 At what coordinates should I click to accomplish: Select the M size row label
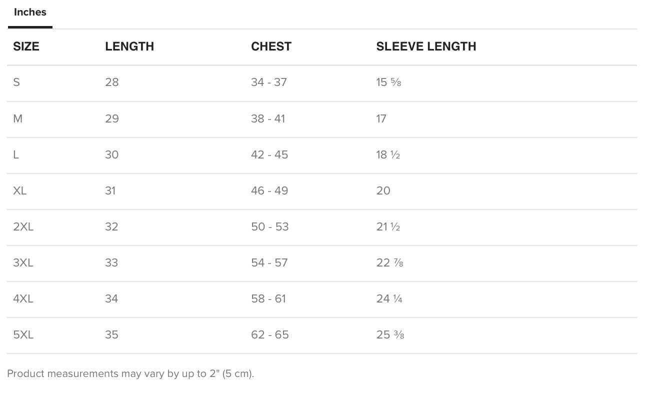click(x=18, y=119)
